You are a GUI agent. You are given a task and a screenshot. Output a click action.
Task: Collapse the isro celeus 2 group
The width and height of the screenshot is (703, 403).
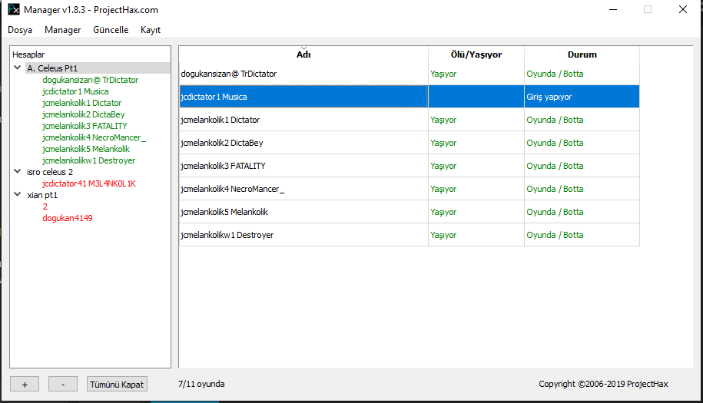click(x=18, y=172)
